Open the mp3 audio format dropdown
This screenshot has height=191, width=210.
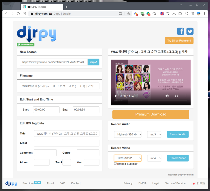(154, 134)
